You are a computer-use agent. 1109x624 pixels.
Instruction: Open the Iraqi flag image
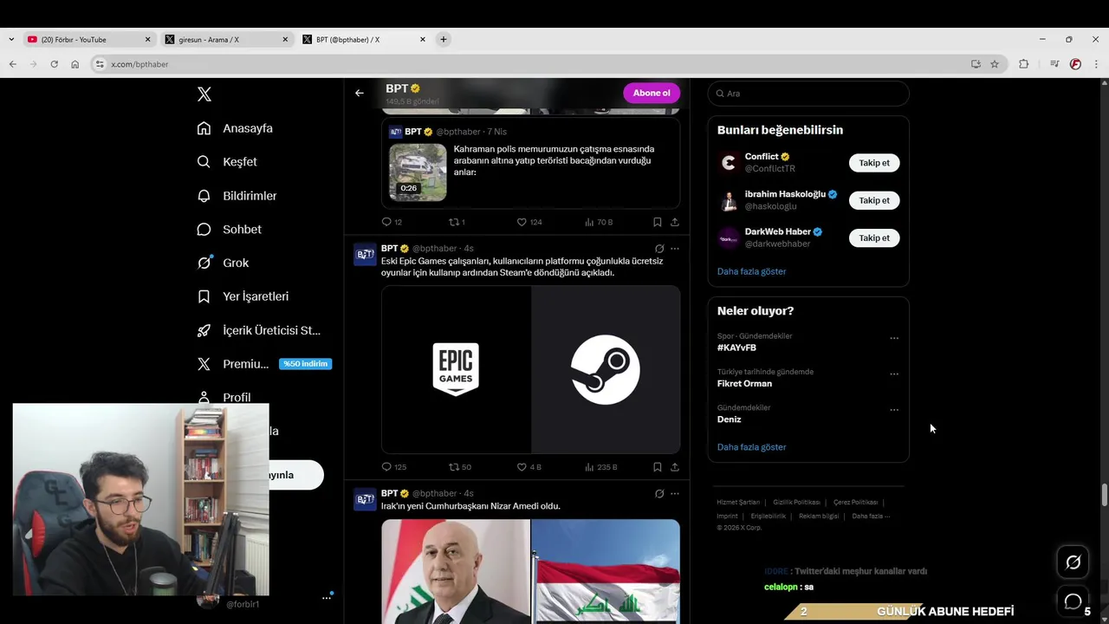tap(606, 571)
